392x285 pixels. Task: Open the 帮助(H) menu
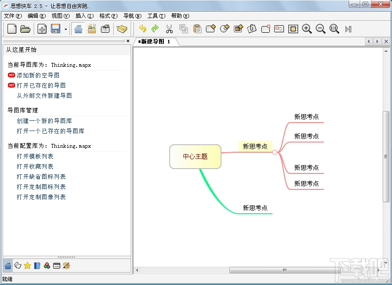[x=180, y=16]
